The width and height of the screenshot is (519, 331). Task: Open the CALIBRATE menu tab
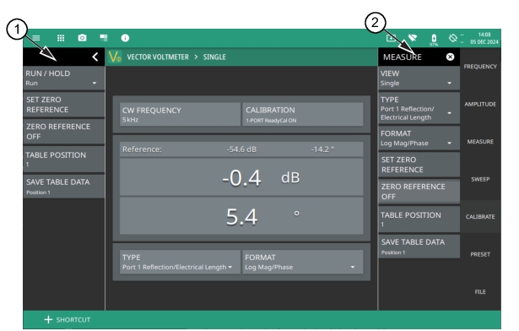tap(480, 217)
